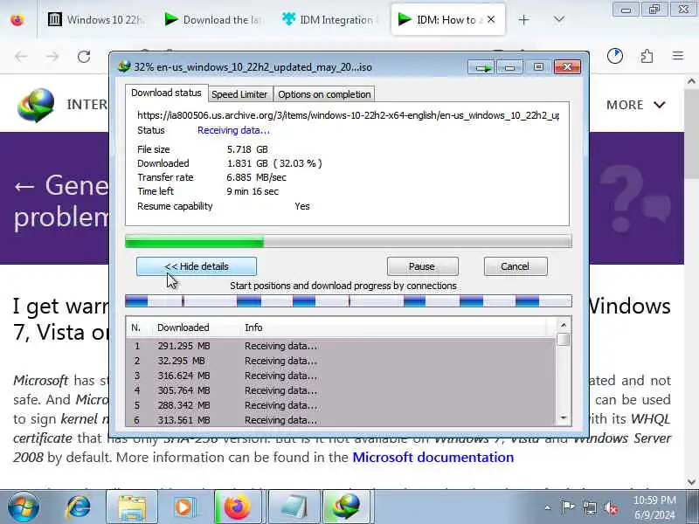
Task: Expand the list all tabs chevron
Action: 558,19
